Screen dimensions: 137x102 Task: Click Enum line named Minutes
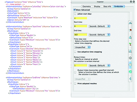pos(27,53)
